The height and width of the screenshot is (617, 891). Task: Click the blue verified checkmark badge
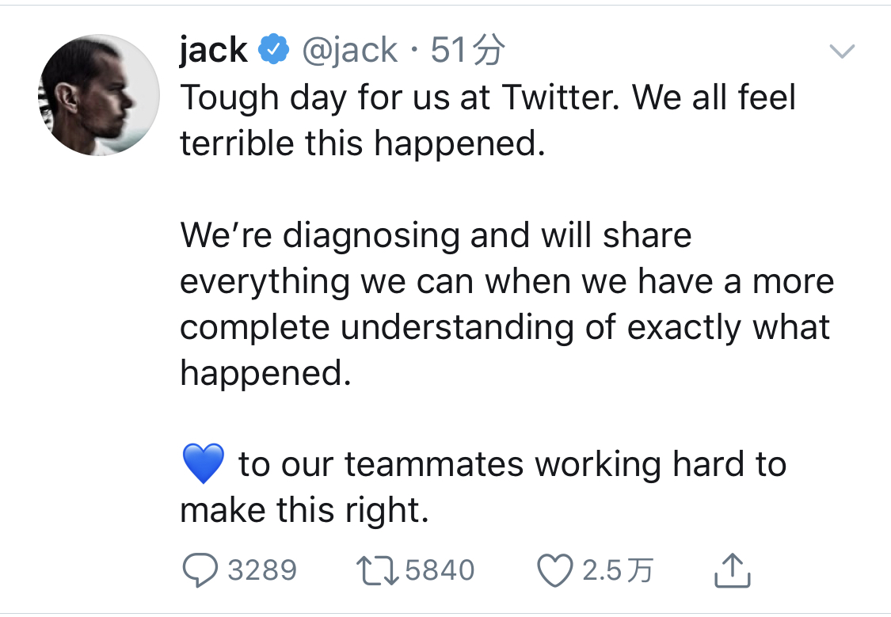[274, 49]
